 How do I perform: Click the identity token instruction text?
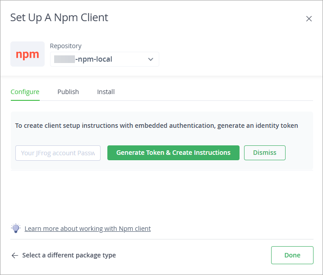point(157,126)
